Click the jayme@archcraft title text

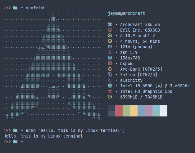click(x=126, y=13)
